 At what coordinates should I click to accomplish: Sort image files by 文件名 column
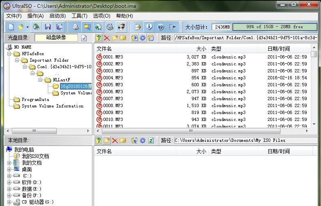pos(135,49)
